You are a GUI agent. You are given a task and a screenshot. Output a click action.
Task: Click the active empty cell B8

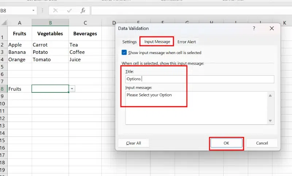[50, 89]
